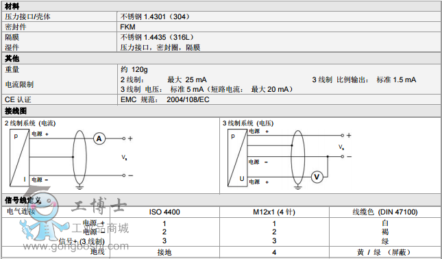Select the 3 线制 电压 标准 5 mA line

coord(207,89)
